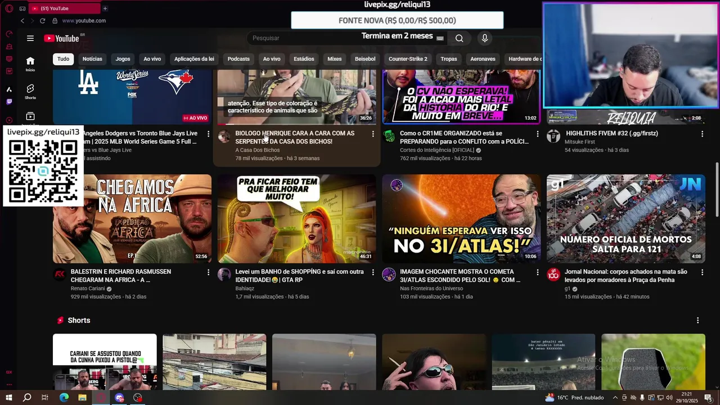
Task: Open Início in YouTube sidebar
Action: coord(30,64)
